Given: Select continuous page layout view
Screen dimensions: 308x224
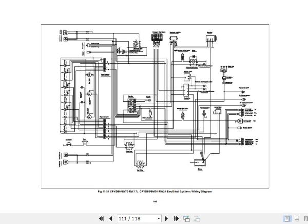Looking at the screenshot, I should click(297, 218).
